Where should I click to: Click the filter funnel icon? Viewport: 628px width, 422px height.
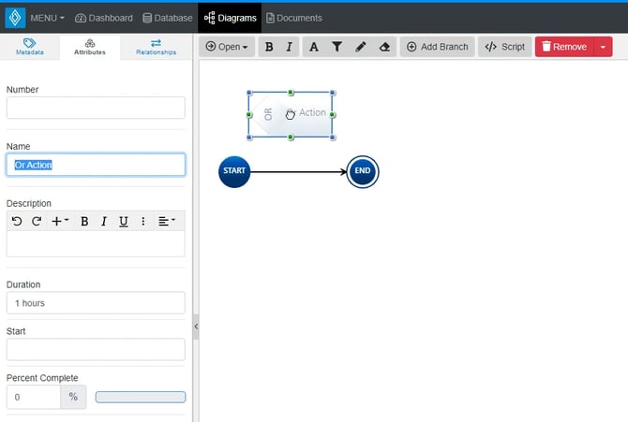(x=337, y=47)
